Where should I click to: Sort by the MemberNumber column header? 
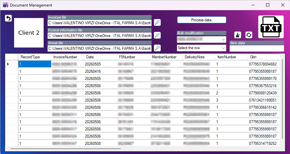pos(166,57)
